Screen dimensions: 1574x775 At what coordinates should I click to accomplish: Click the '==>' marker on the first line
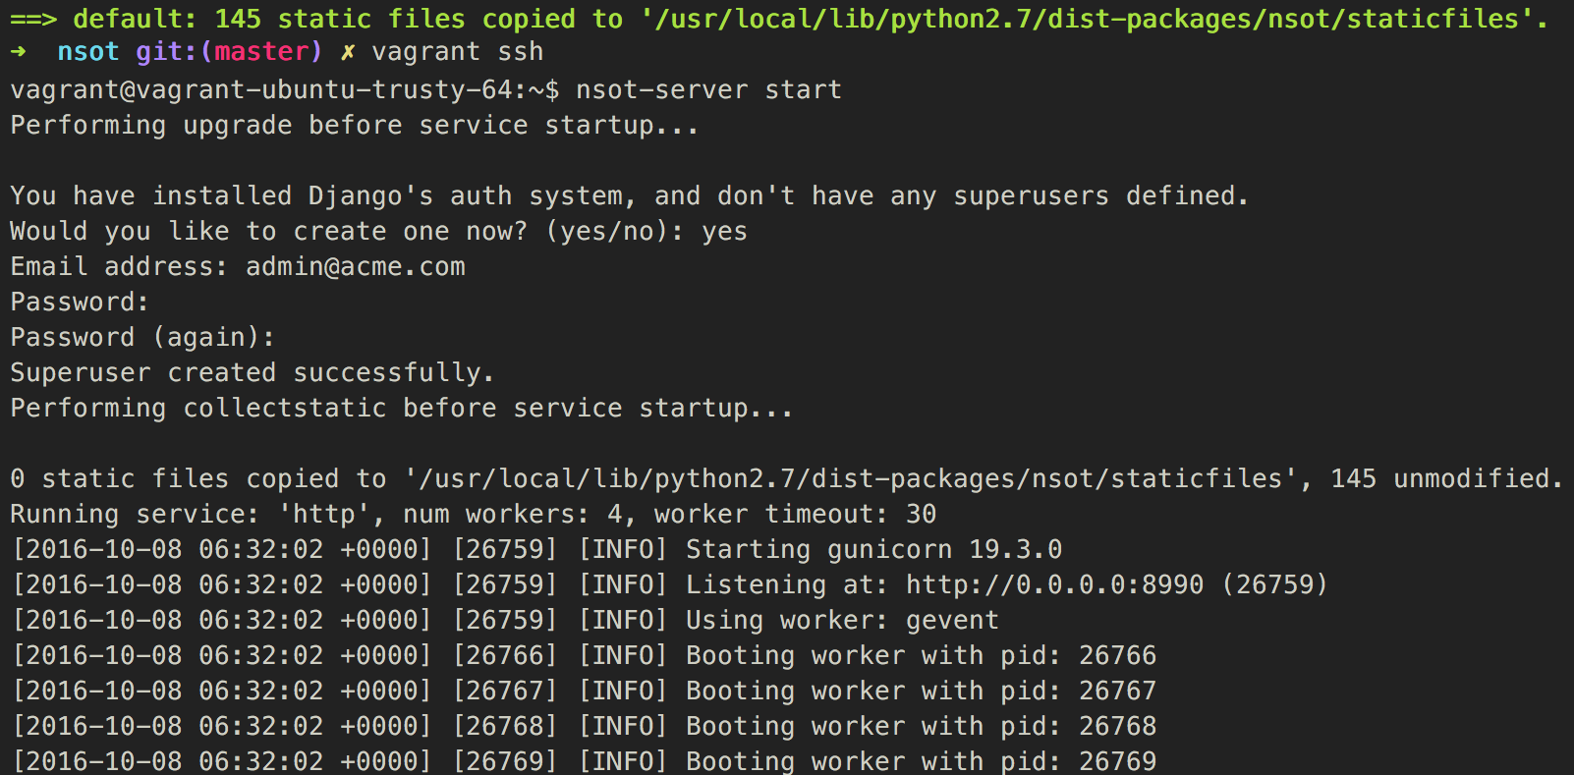[33, 19]
